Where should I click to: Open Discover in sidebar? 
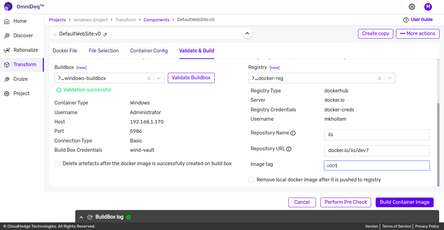pos(23,36)
